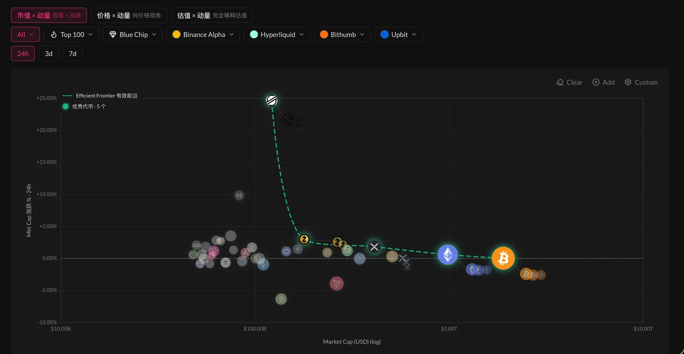
Task: Click the gray T coin bubble
Action: [225, 263]
